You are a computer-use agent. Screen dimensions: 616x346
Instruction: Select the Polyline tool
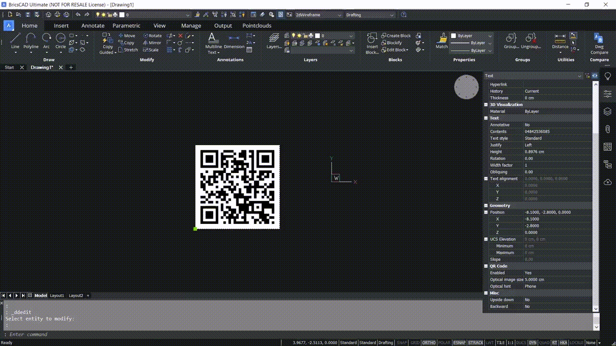(31, 40)
